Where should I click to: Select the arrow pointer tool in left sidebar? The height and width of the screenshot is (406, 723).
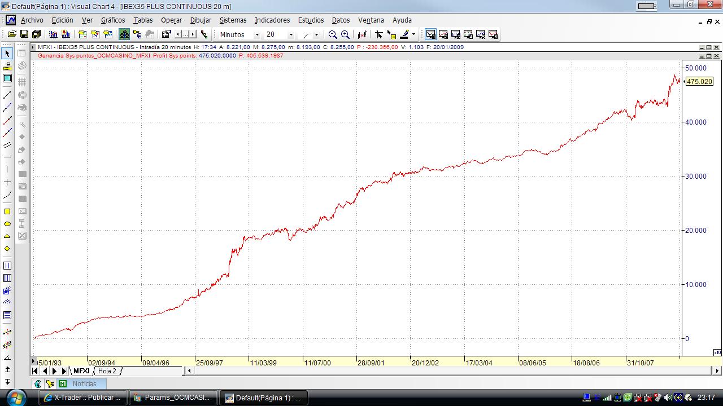7,54
